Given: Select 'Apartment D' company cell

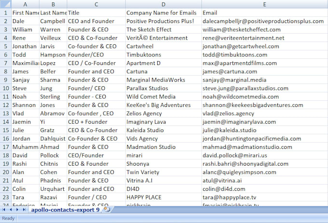Looking at the screenshot, I should (164, 63).
